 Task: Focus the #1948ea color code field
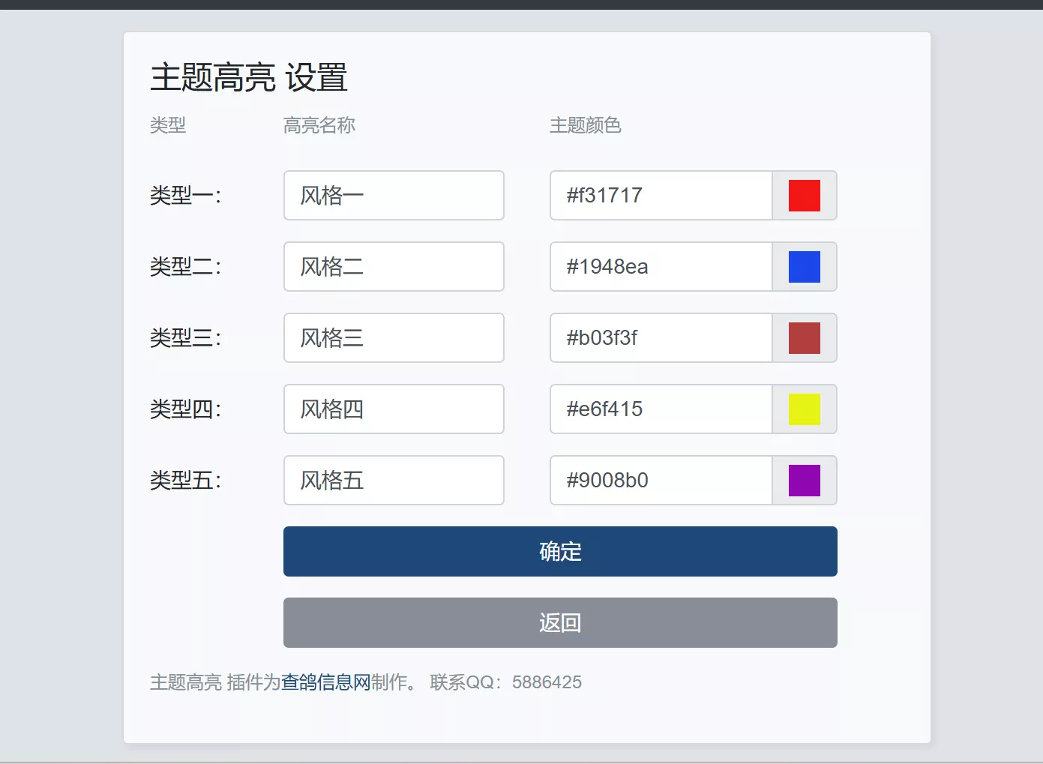coord(661,267)
